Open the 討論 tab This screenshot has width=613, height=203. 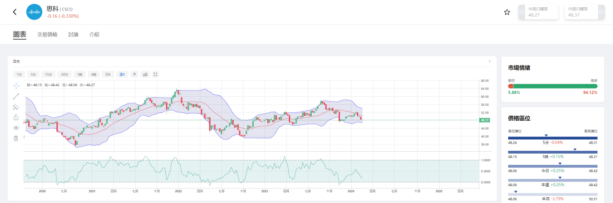point(73,34)
